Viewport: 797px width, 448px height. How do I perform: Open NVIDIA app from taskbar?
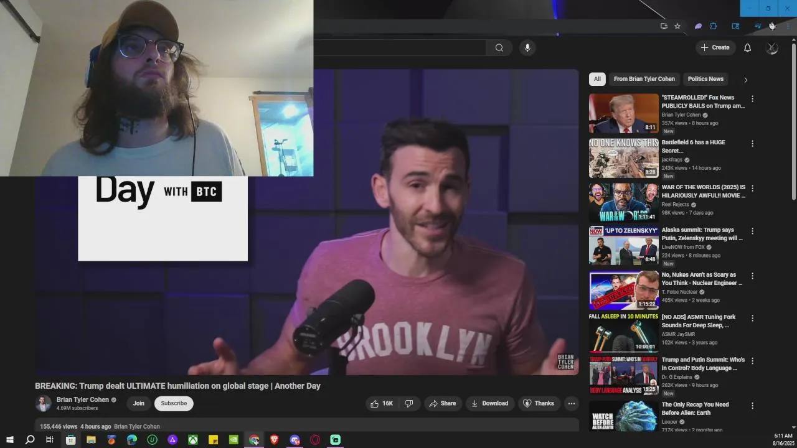coord(233,440)
